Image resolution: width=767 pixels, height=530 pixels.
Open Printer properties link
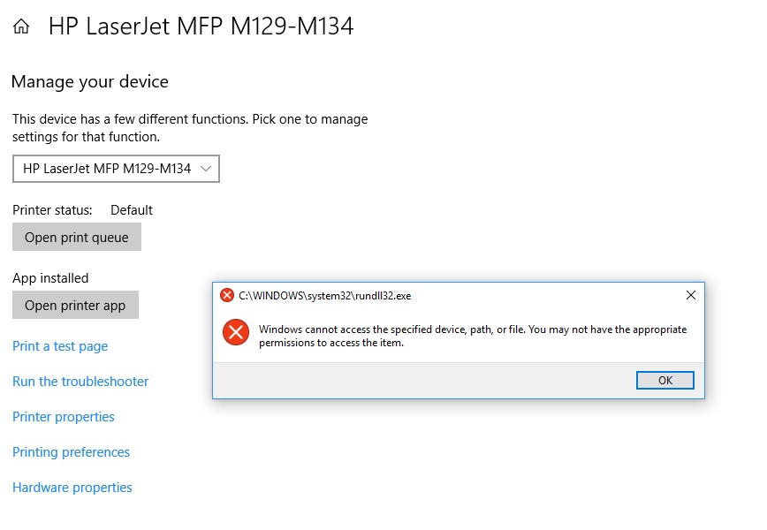(64, 417)
